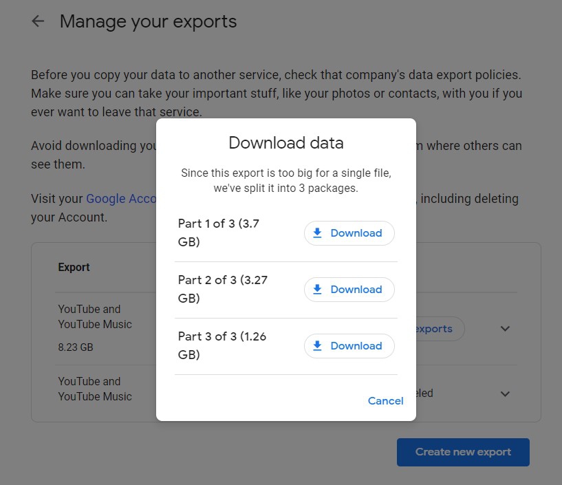Click the partially hidden exports button

(439, 329)
